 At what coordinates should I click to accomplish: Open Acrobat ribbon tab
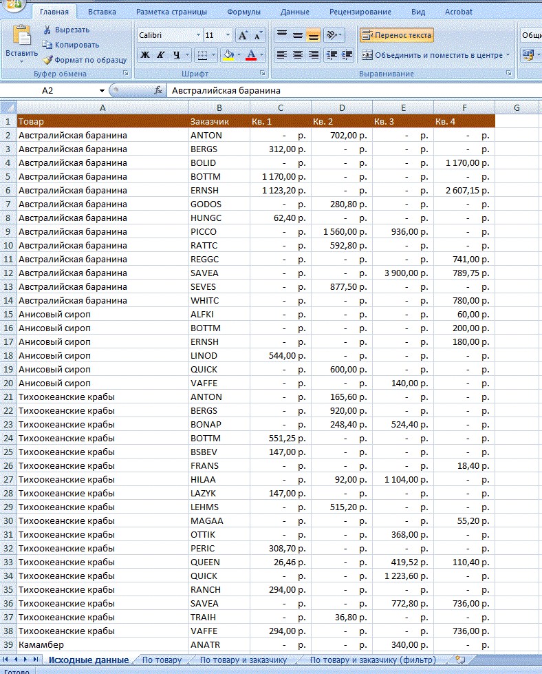pyautogui.click(x=458, y=12)
